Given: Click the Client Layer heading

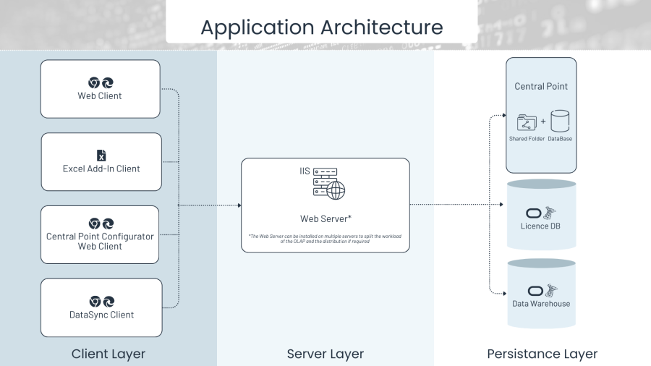Looking at the screenshot, I should click(x=109, y=354).
